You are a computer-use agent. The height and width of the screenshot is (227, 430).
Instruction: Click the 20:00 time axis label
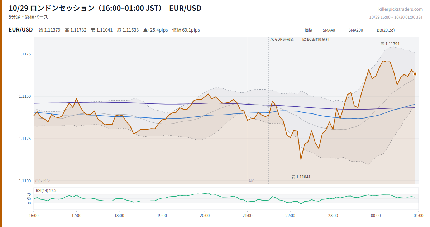[205, 216]
